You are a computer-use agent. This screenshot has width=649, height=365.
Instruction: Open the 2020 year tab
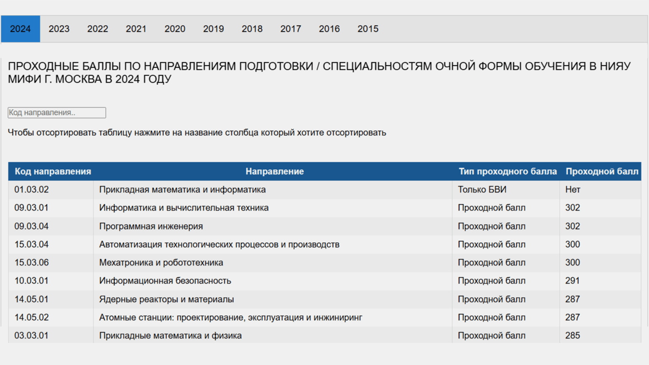175,29
